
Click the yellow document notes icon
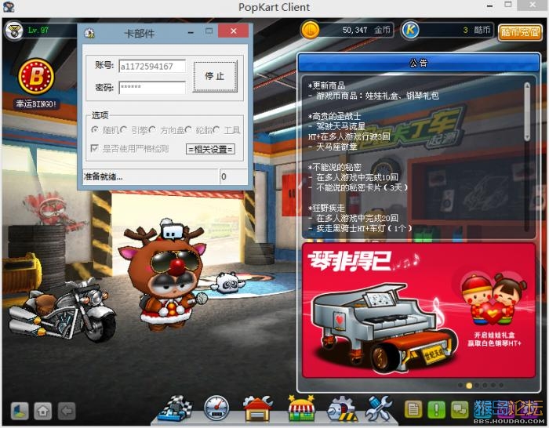(x=413, y=409)
